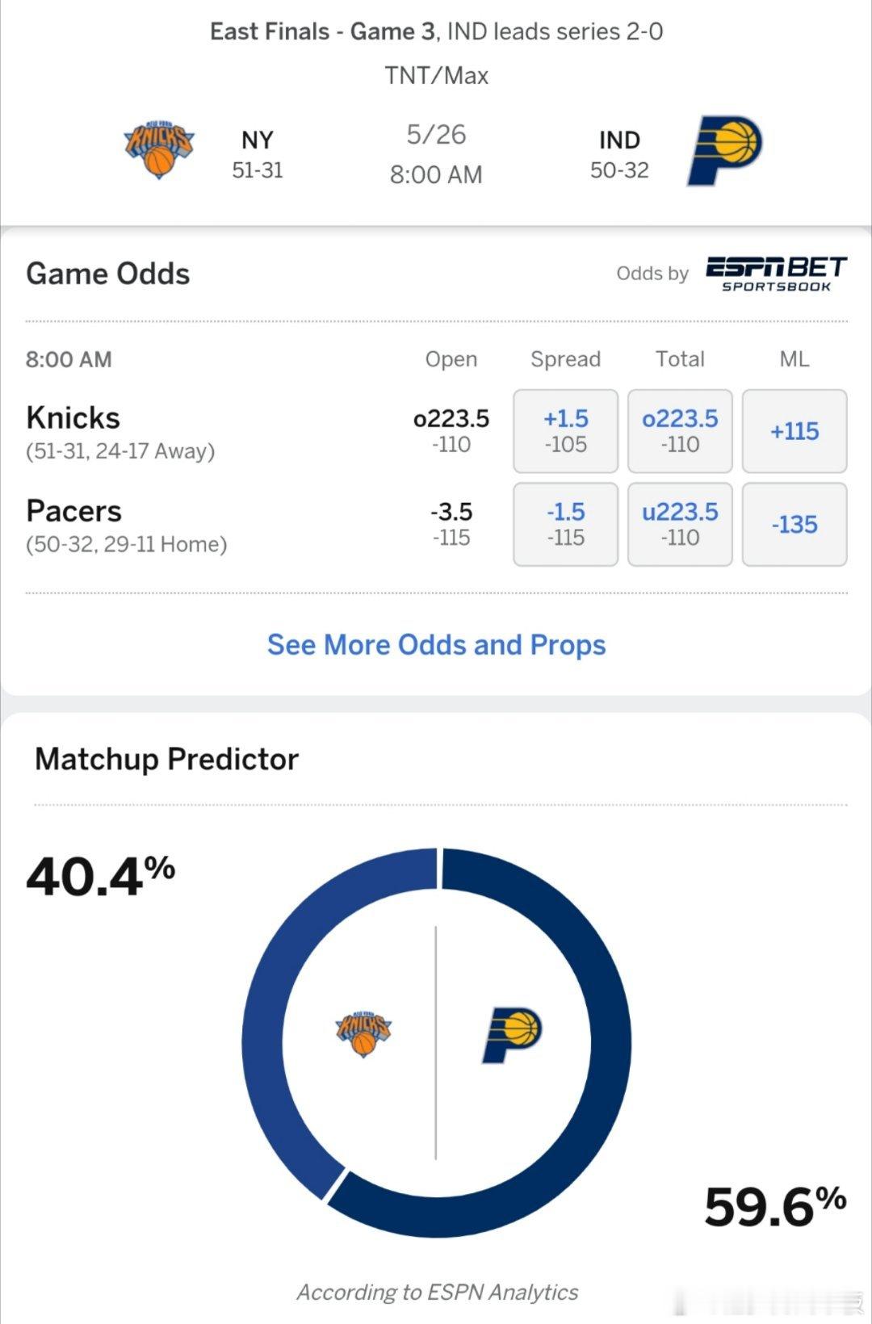The image size is (872, 1324).
Task: Open See More Odds and Props
Action: [x=436, y=645]
